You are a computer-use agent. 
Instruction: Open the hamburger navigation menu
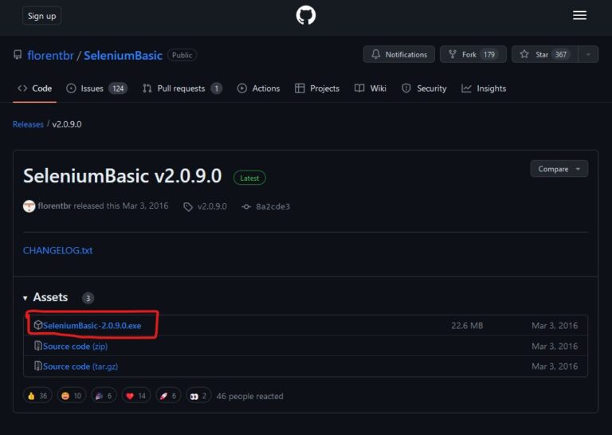click(x=579, y=15)
